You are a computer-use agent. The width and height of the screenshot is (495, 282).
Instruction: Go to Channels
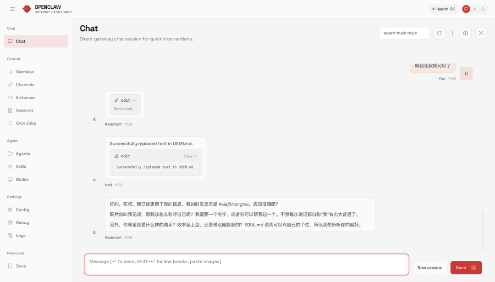[36, 85]
